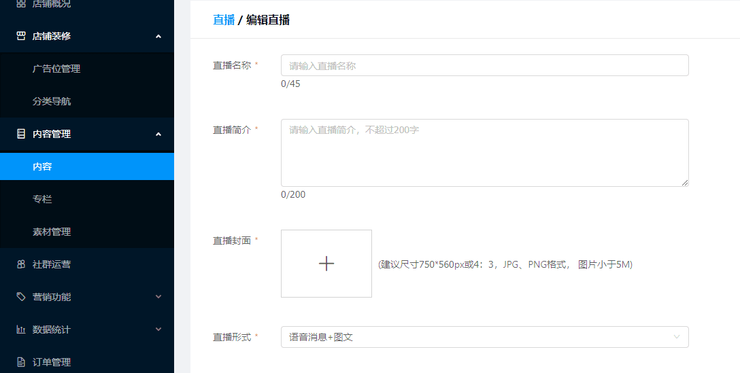Open 广告位管理 in sidebar
The image size is (740, 373).
[56, 69]
